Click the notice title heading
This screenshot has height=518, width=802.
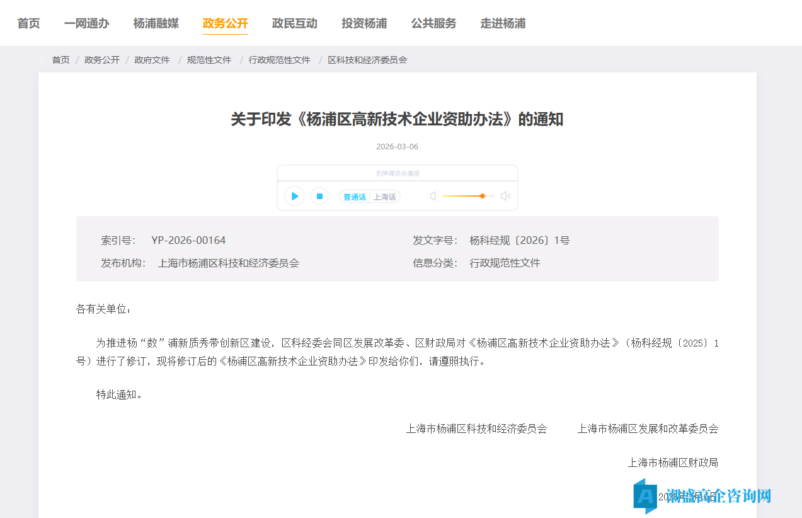pos(397,119)
